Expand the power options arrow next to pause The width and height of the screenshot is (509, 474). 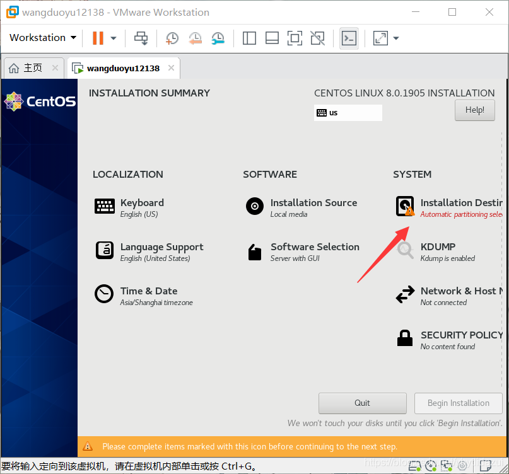coord(114,38)
